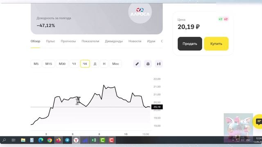Open Google Chrome from taskbar

50,140
